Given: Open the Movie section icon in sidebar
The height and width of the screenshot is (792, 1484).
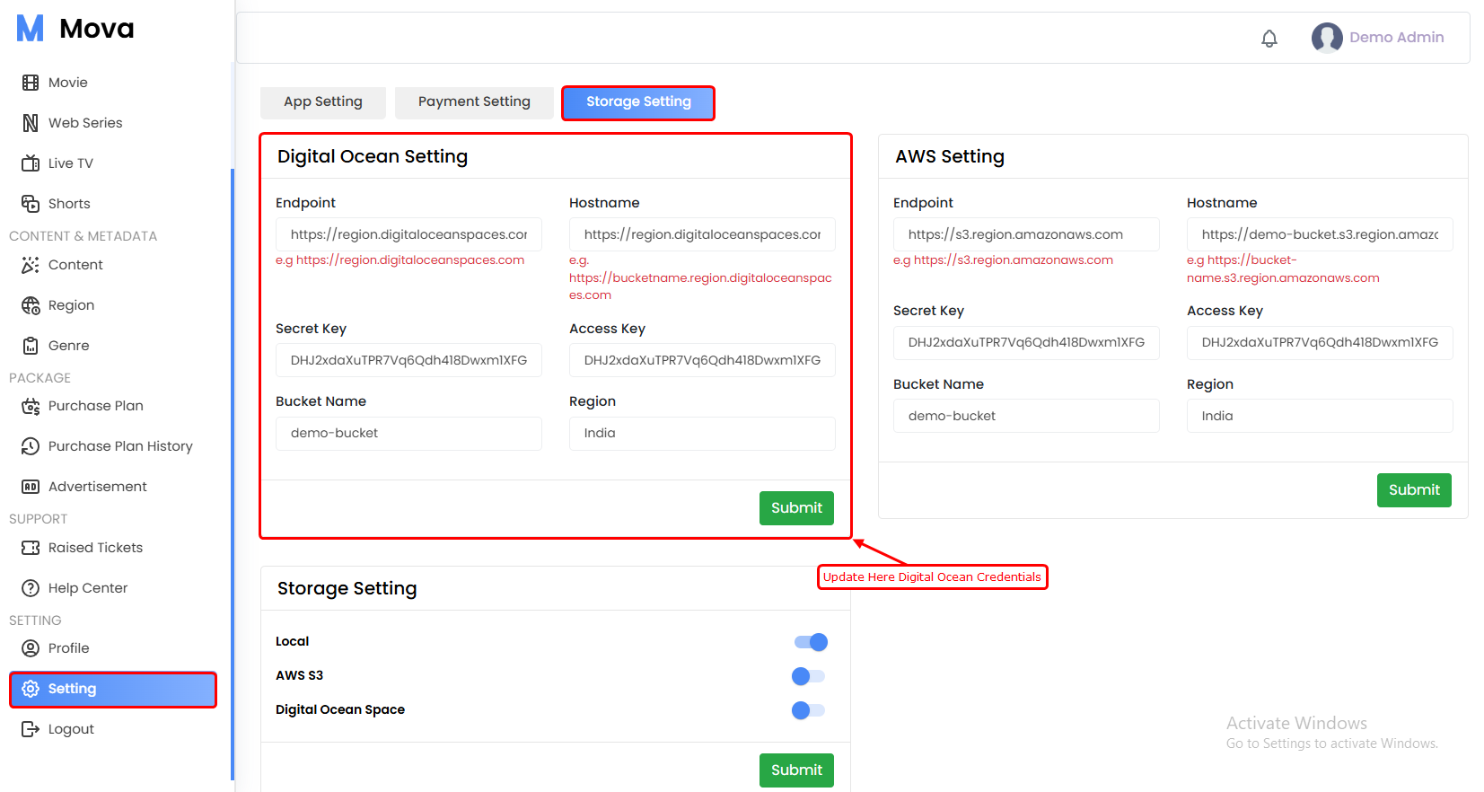Looking at the screenshot, I should click(31, 83).
